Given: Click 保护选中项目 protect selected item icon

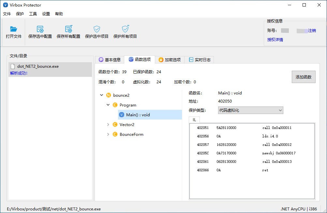Looking at the screenshot, I should [97, 29].
